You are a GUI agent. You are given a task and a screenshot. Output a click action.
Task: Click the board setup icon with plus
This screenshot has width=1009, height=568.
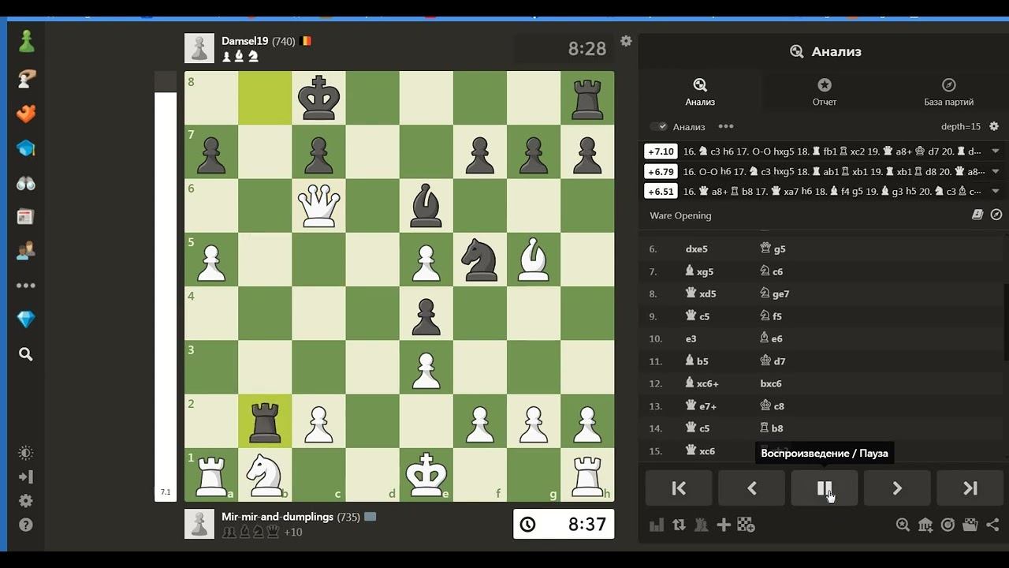(746, 525)
